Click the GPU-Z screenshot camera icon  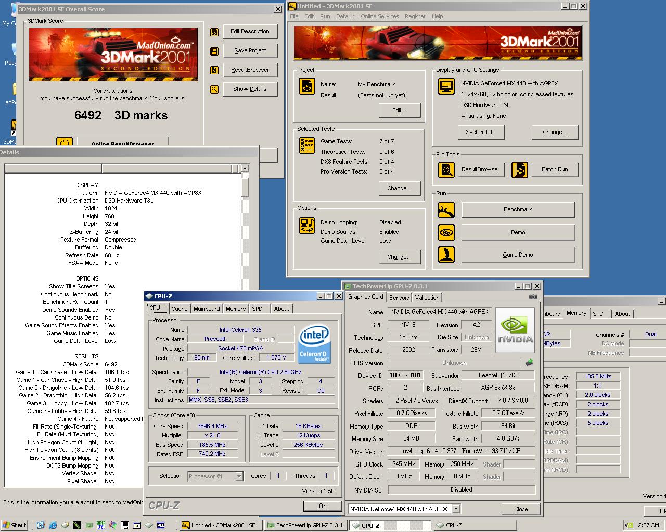click(533, 297)
